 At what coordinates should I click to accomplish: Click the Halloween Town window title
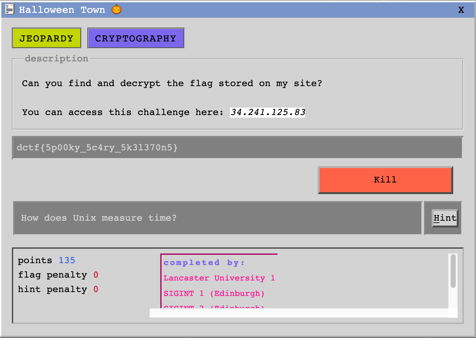pyautogui.click(x=62, y=9)
